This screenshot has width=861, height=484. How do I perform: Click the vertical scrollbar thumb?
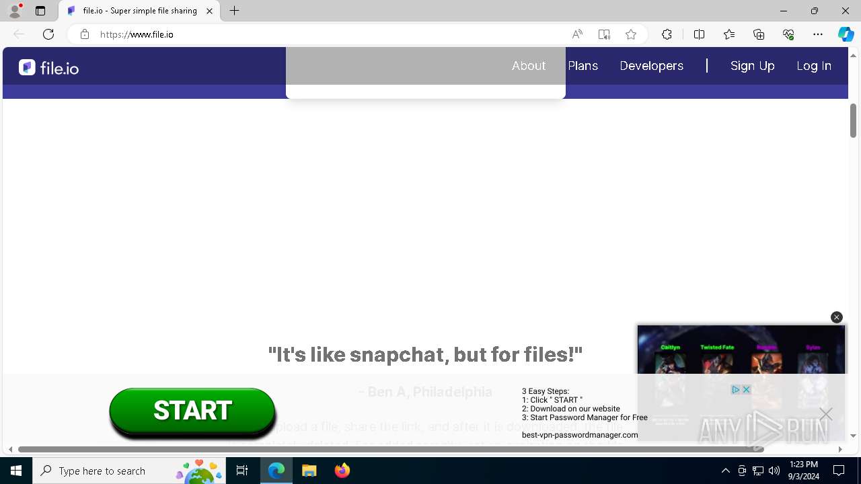[853, 120]
